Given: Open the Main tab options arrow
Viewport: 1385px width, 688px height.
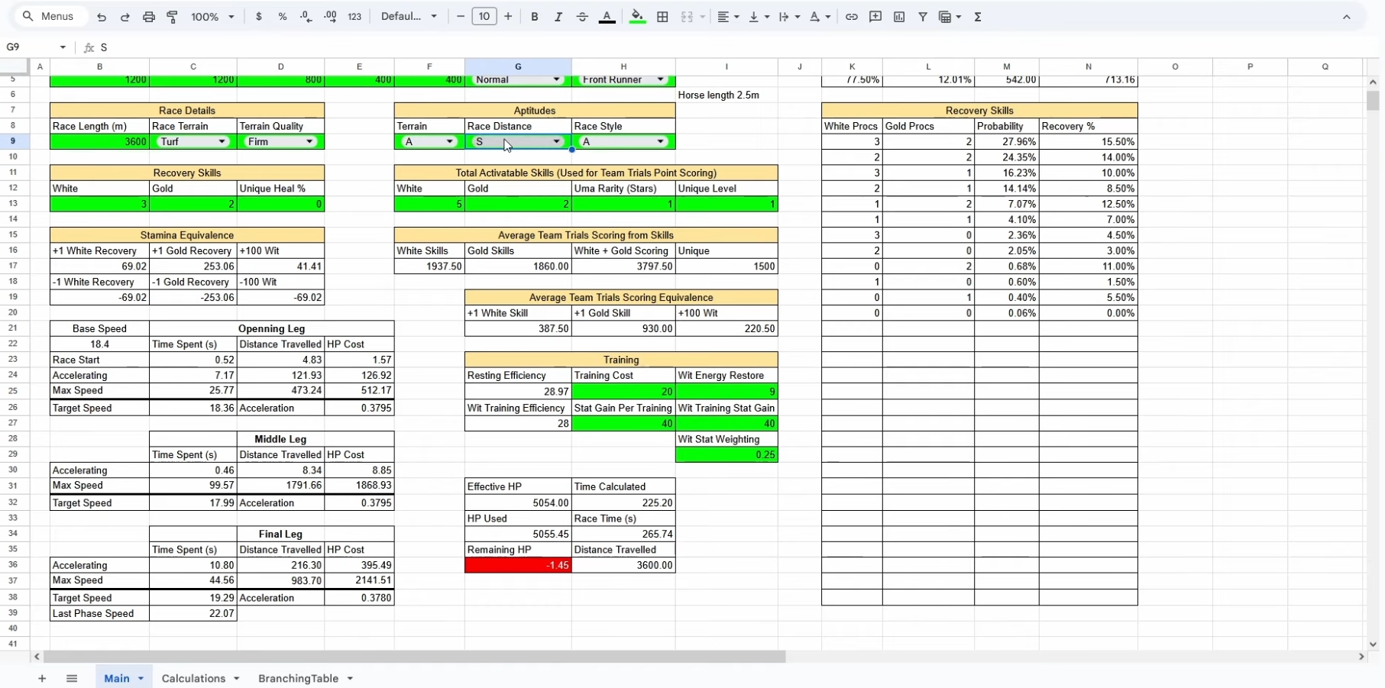Looking at the screenshot, I should (141, 678).
